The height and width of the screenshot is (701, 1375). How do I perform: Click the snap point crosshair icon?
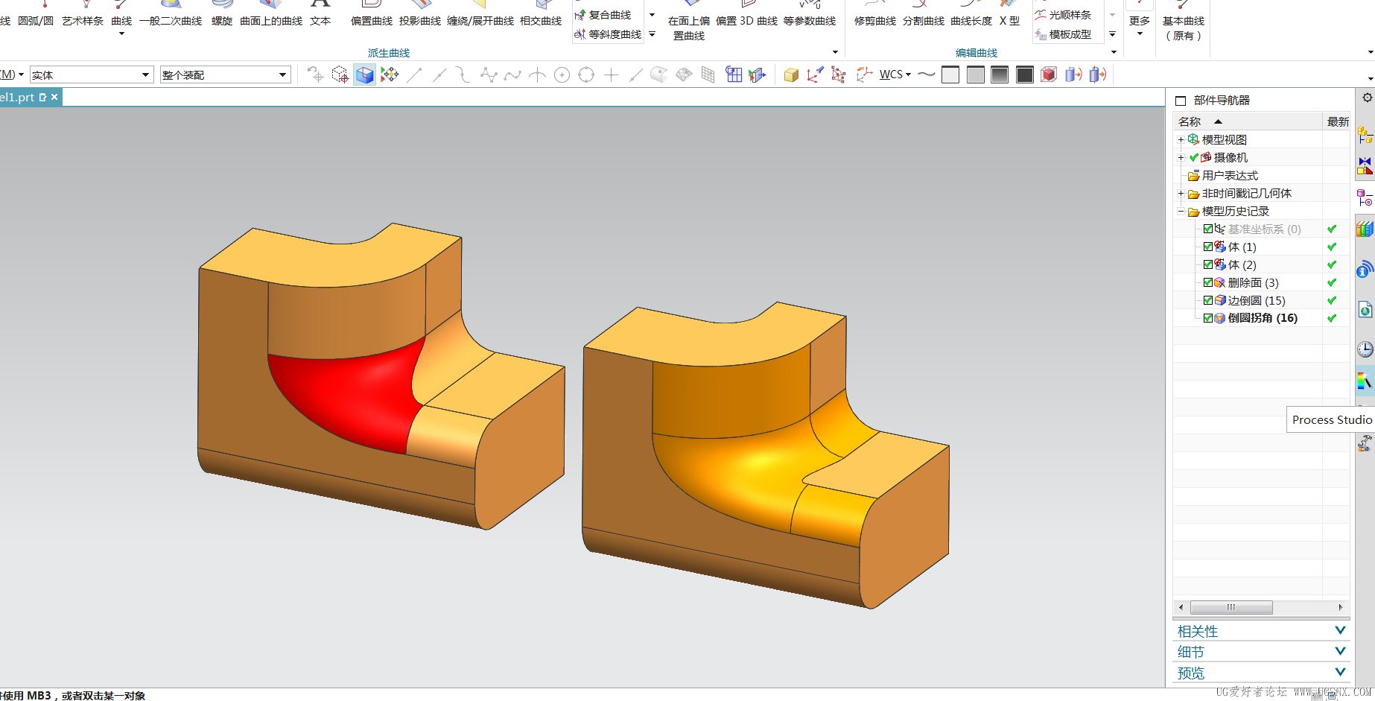point(315,74)
